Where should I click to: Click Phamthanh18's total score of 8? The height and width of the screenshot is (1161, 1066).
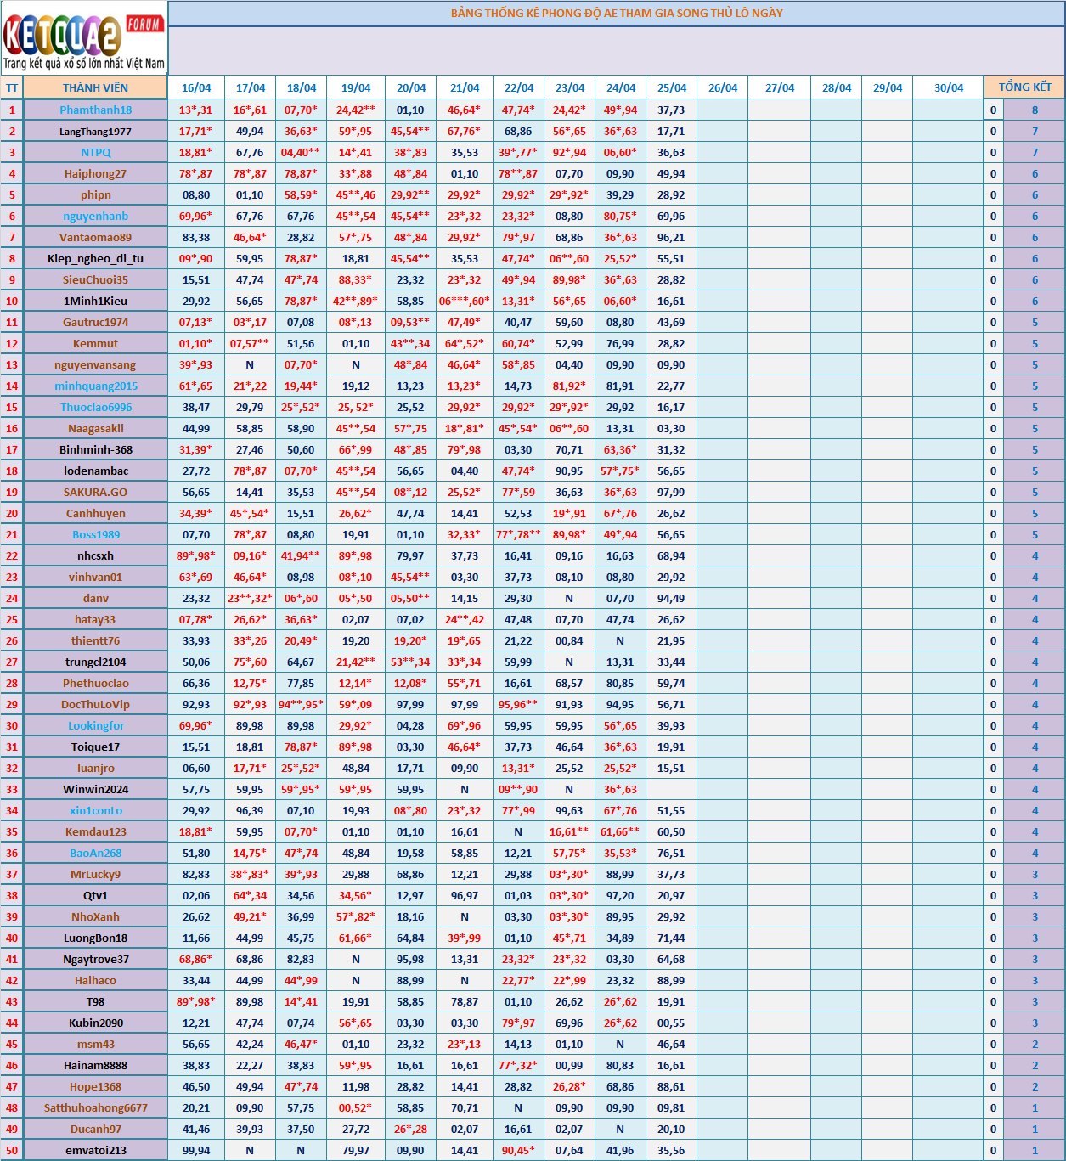point(1035,110)
